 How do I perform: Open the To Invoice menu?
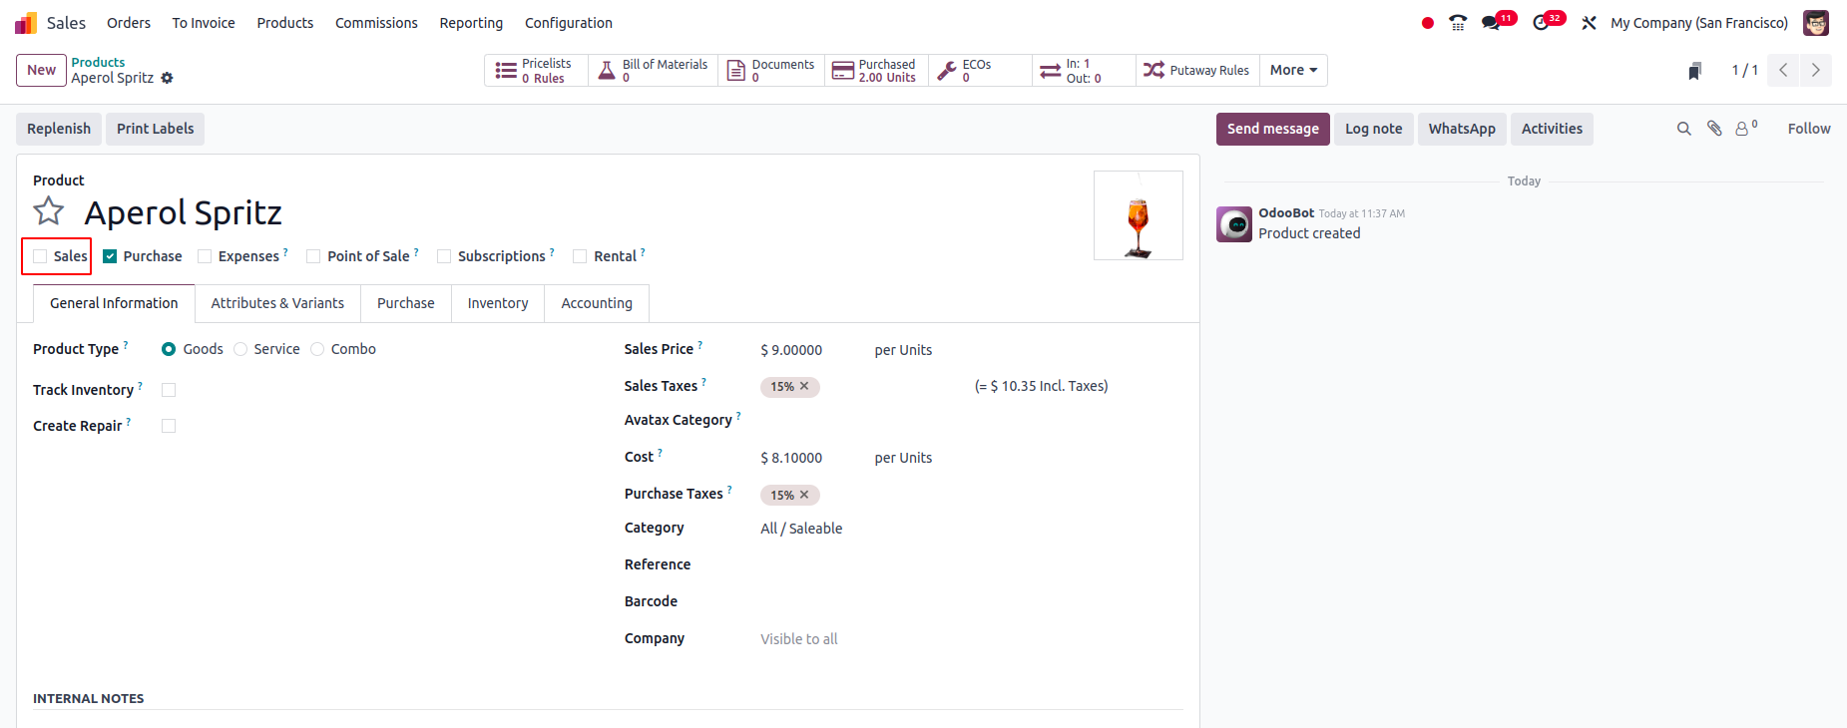204,23
